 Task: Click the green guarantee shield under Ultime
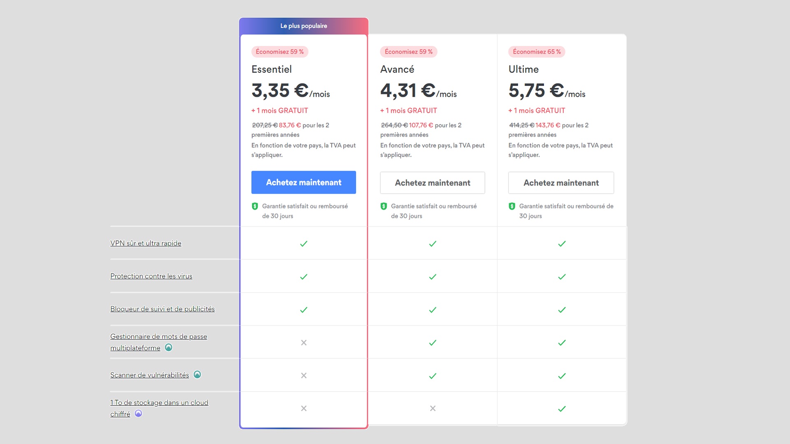coord(512,206)
